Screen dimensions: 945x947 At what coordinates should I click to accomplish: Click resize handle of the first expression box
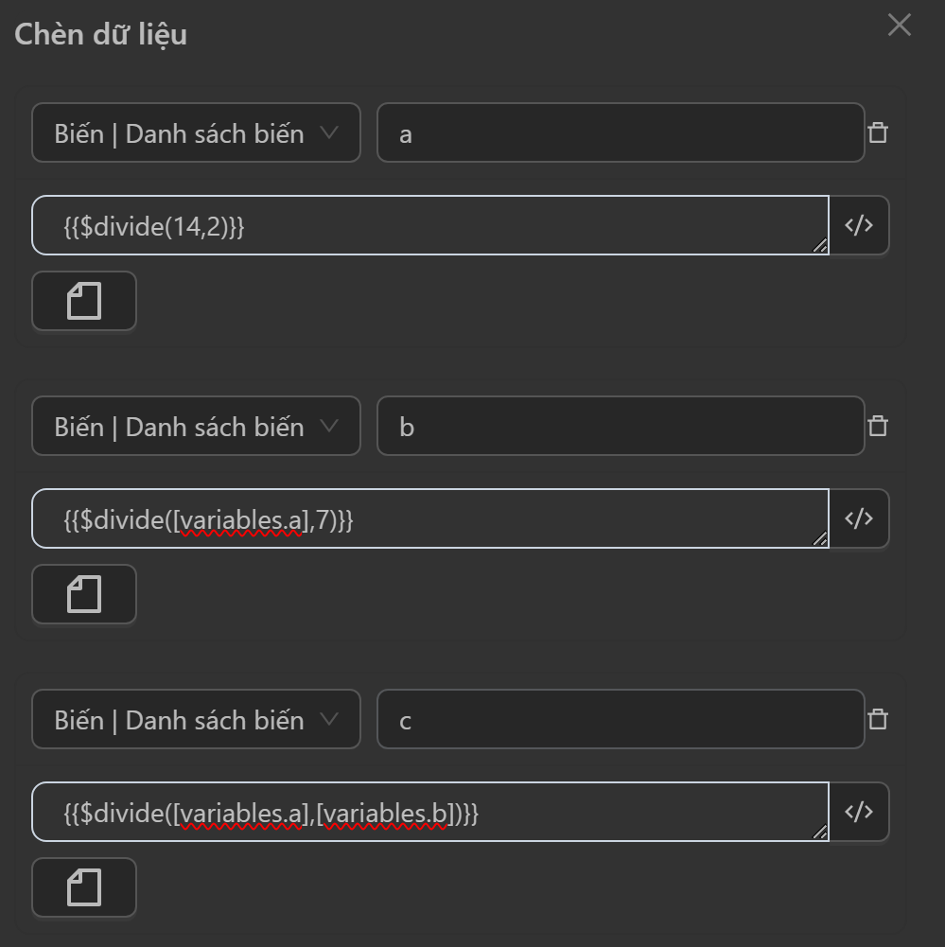click(x=819, y=246)
